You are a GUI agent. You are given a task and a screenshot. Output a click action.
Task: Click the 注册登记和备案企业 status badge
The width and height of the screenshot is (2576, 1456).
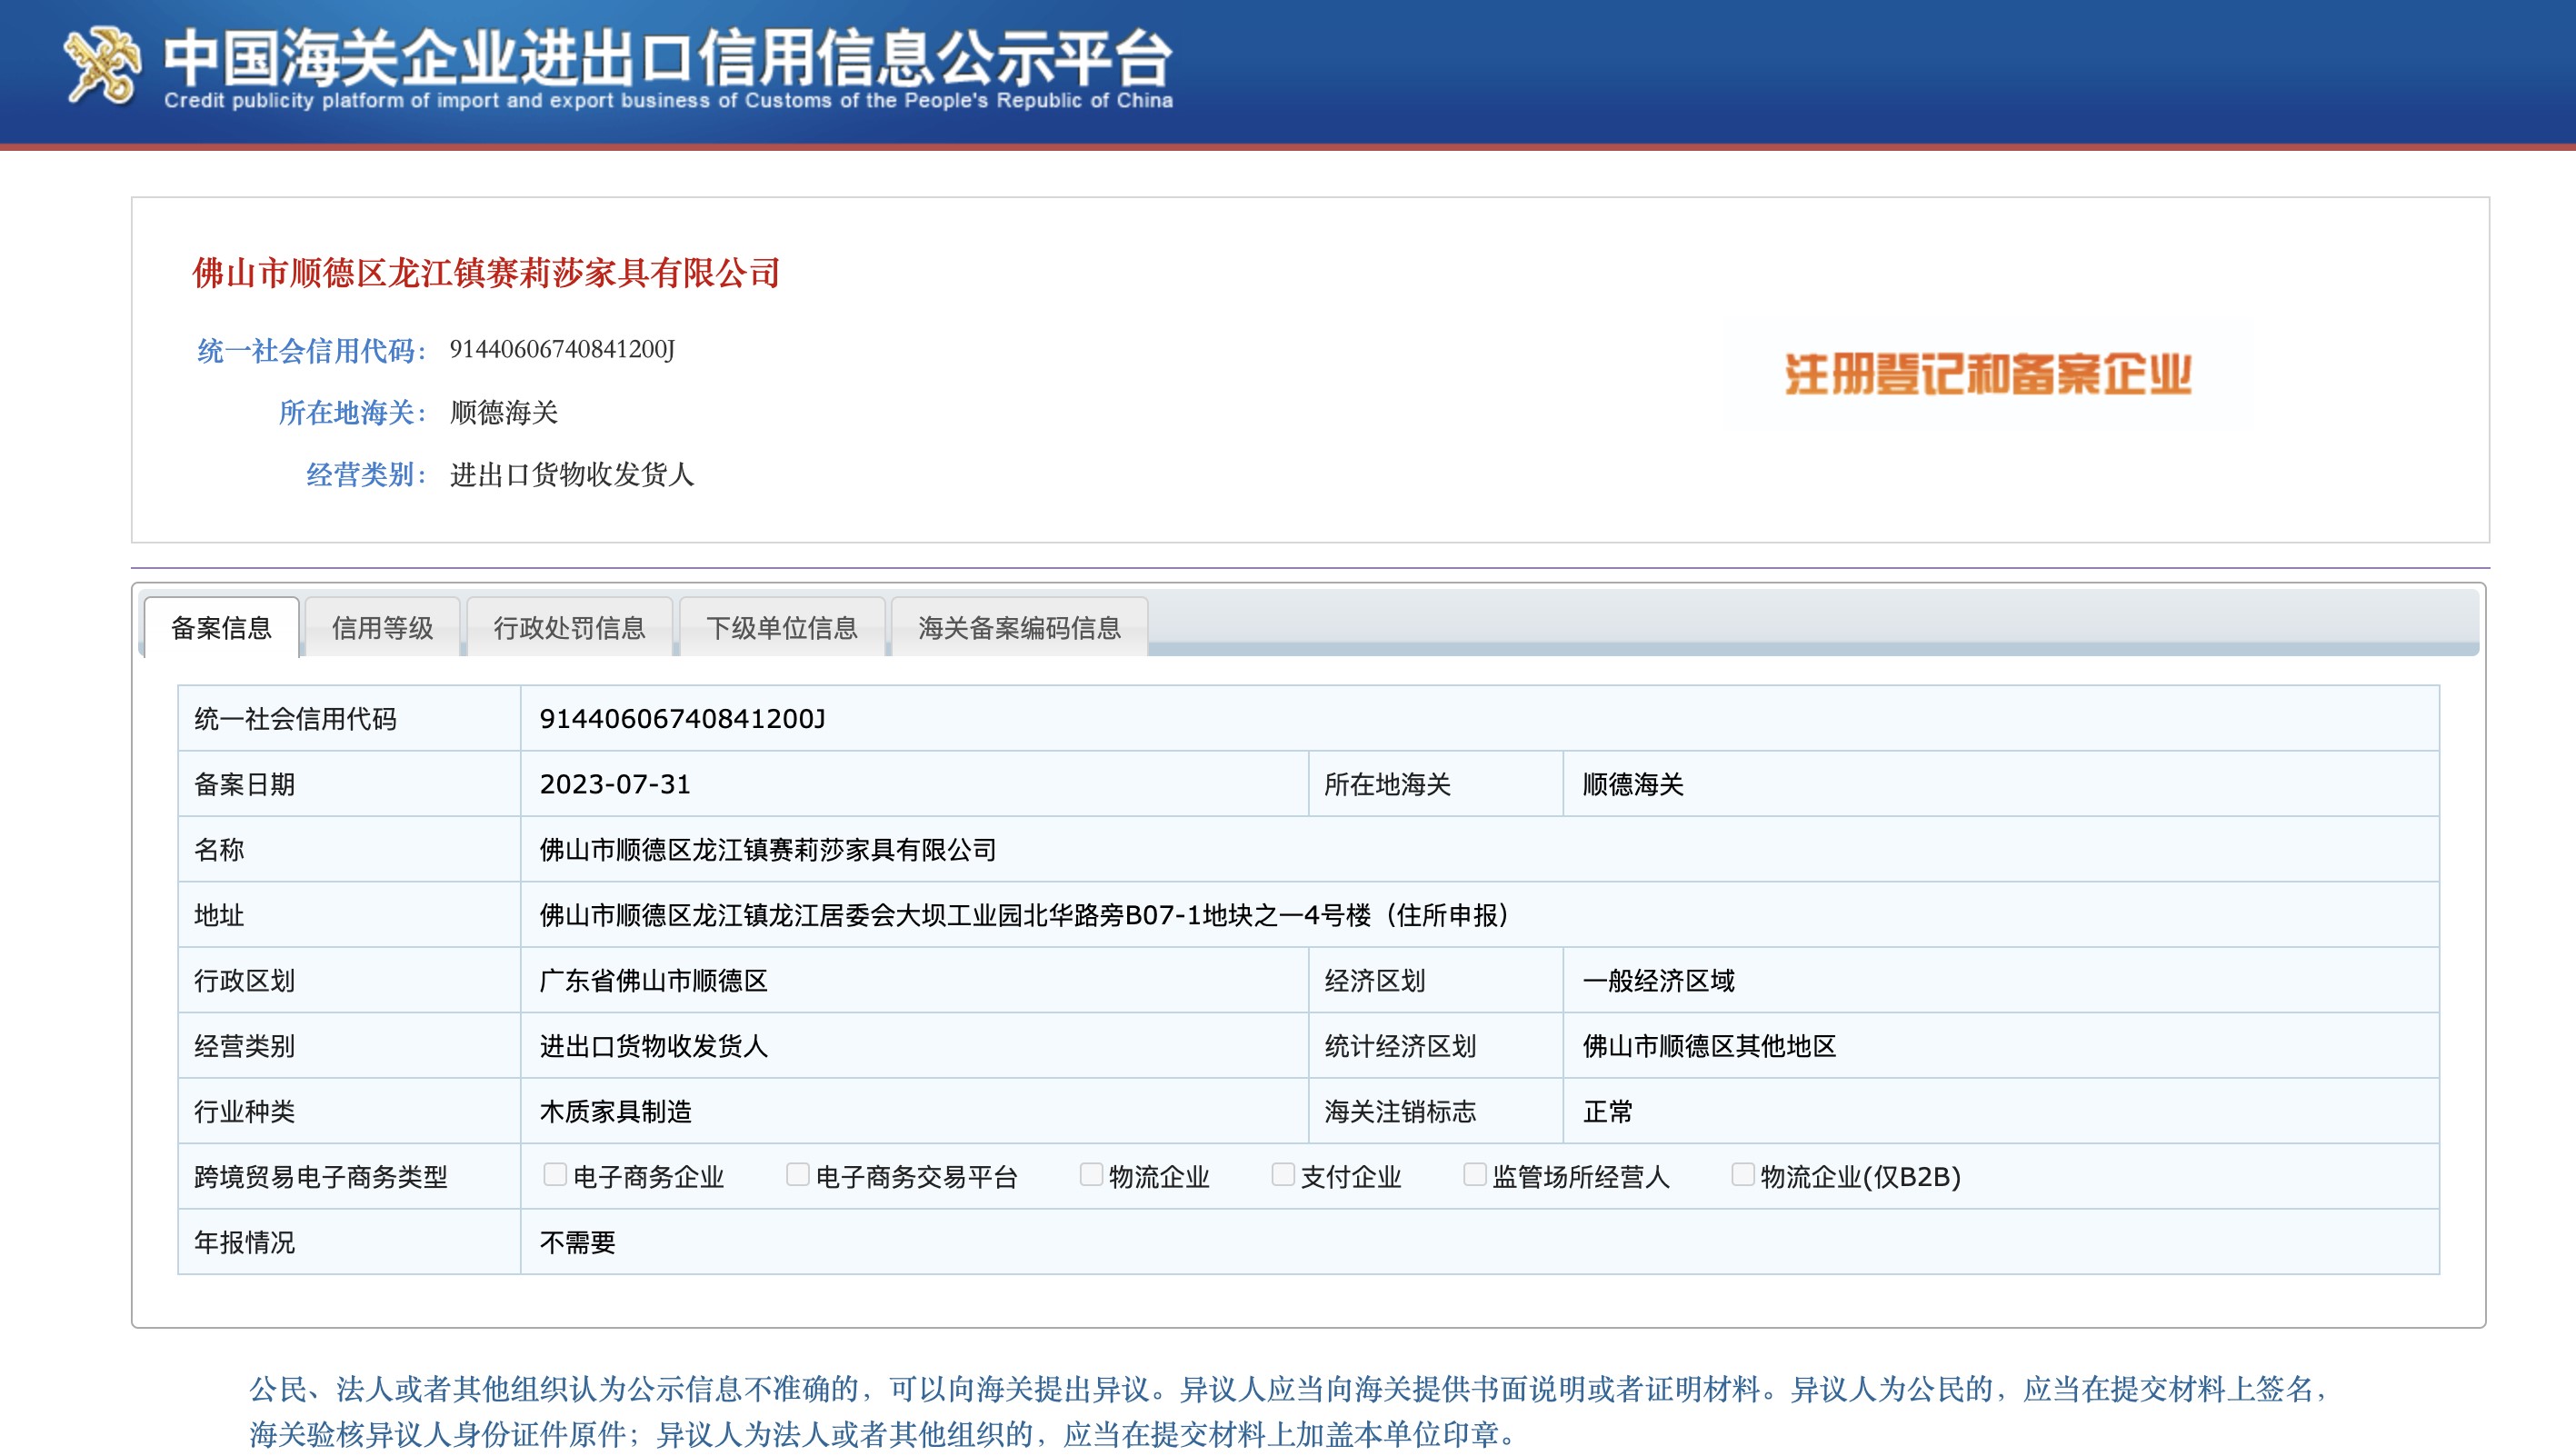[1987, 374]
